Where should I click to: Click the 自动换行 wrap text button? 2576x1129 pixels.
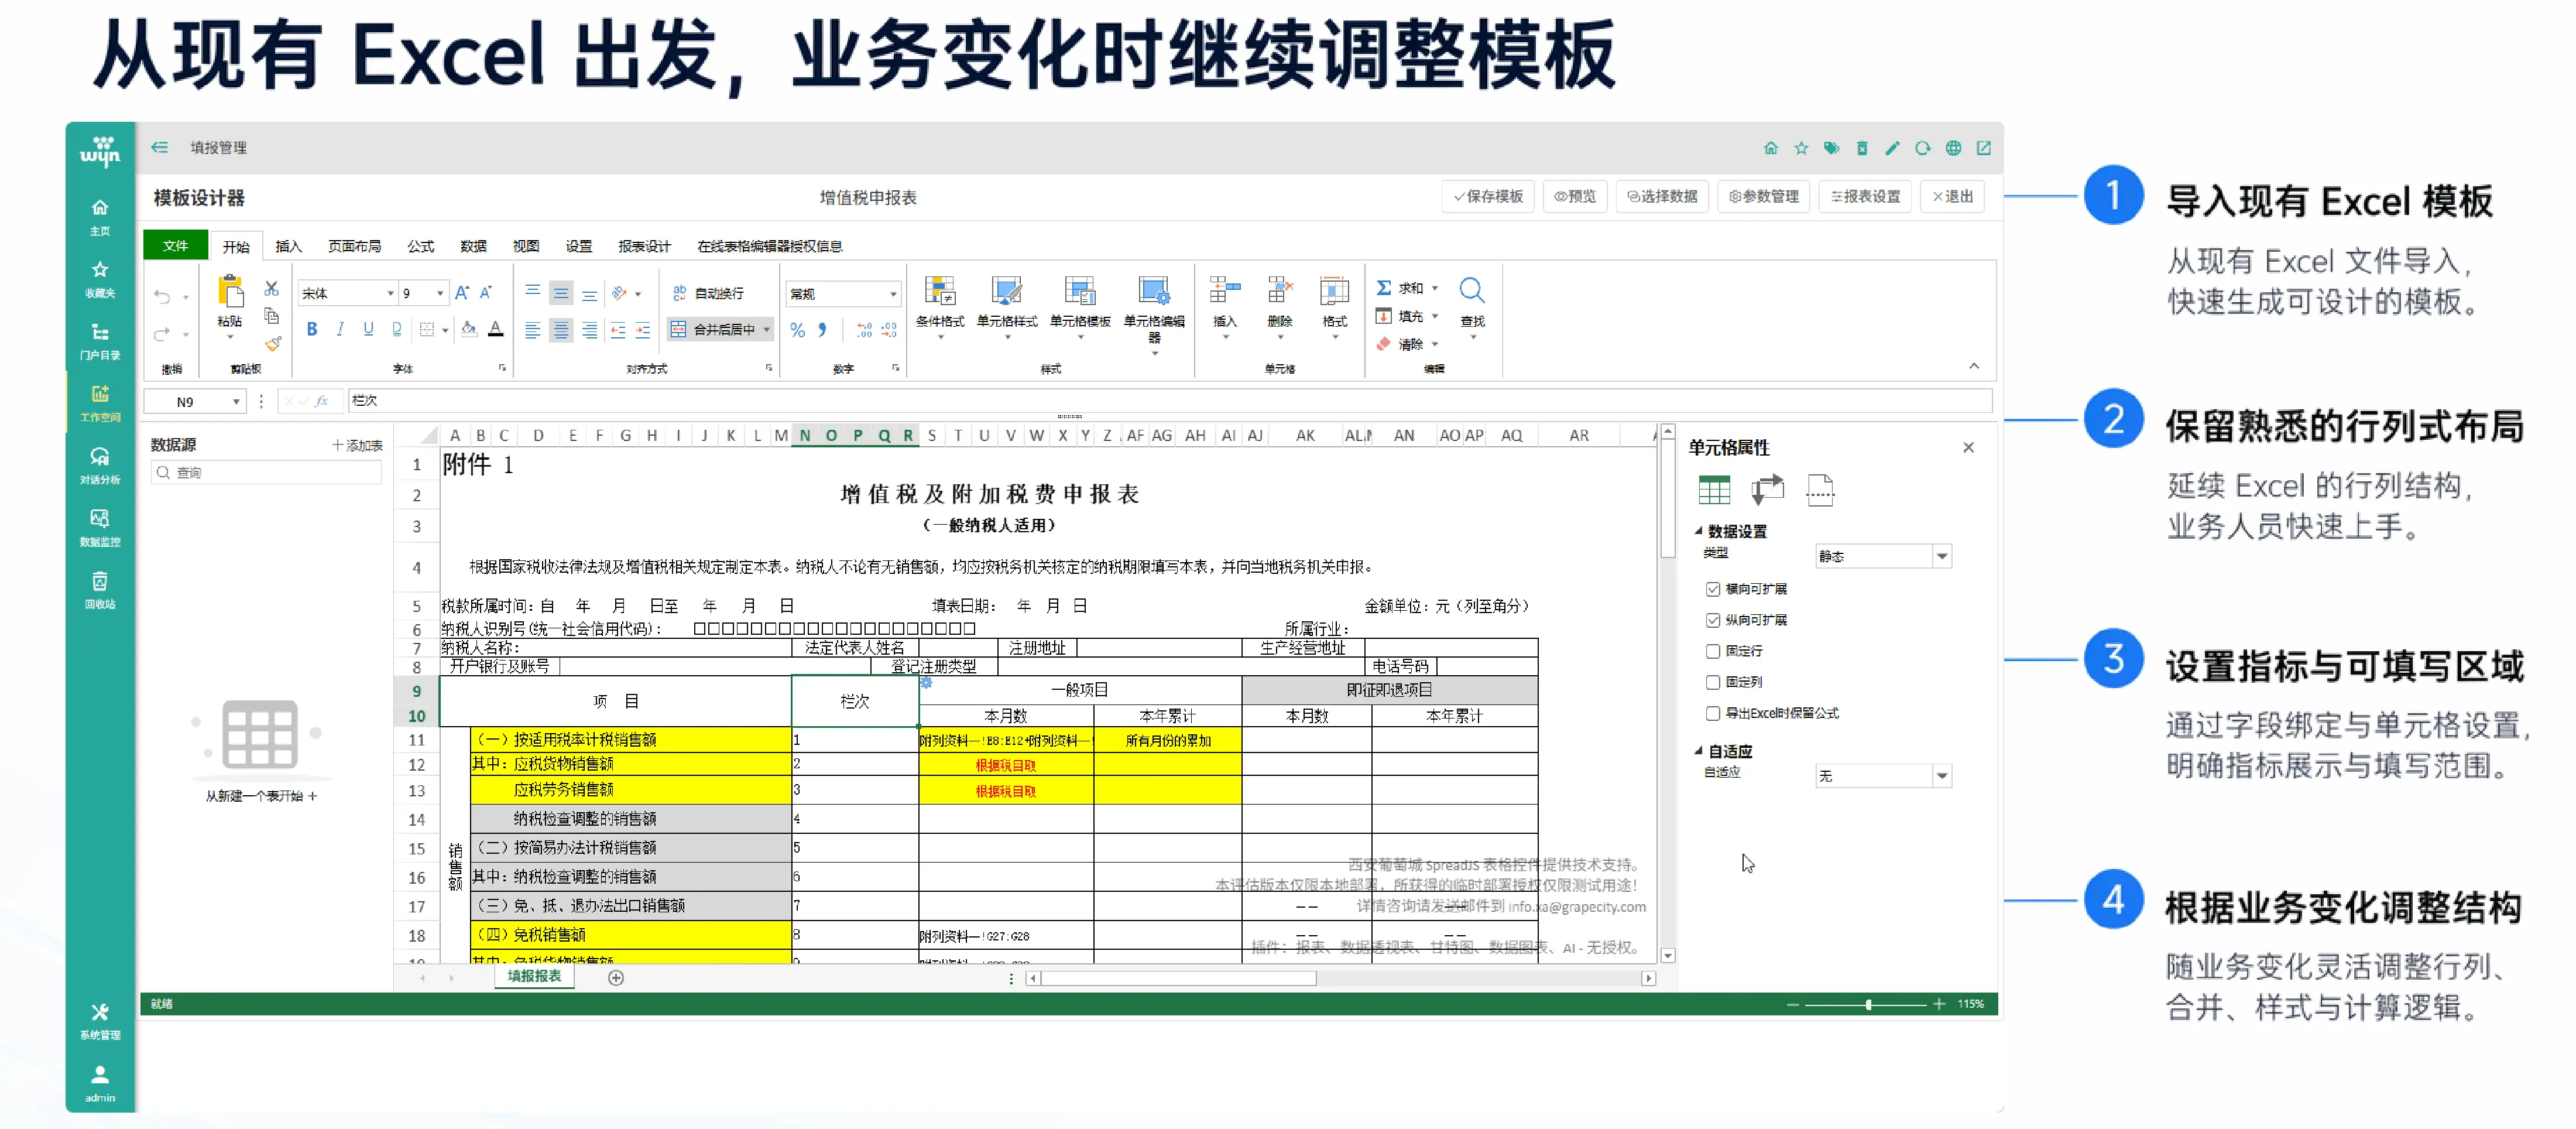708,293
